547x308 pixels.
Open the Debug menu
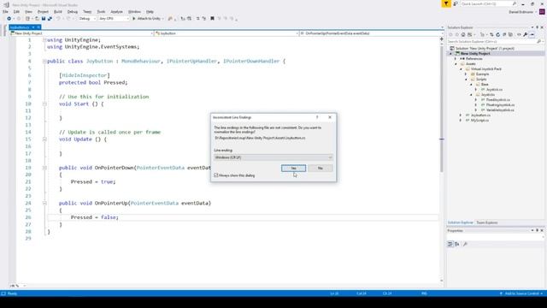click(73, 11)
